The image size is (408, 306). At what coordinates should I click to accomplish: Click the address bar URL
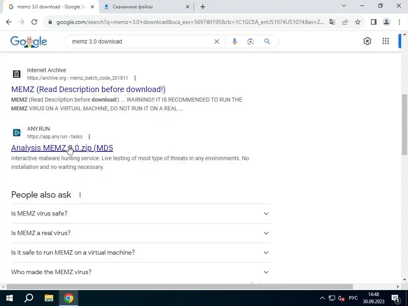point(190,22)
